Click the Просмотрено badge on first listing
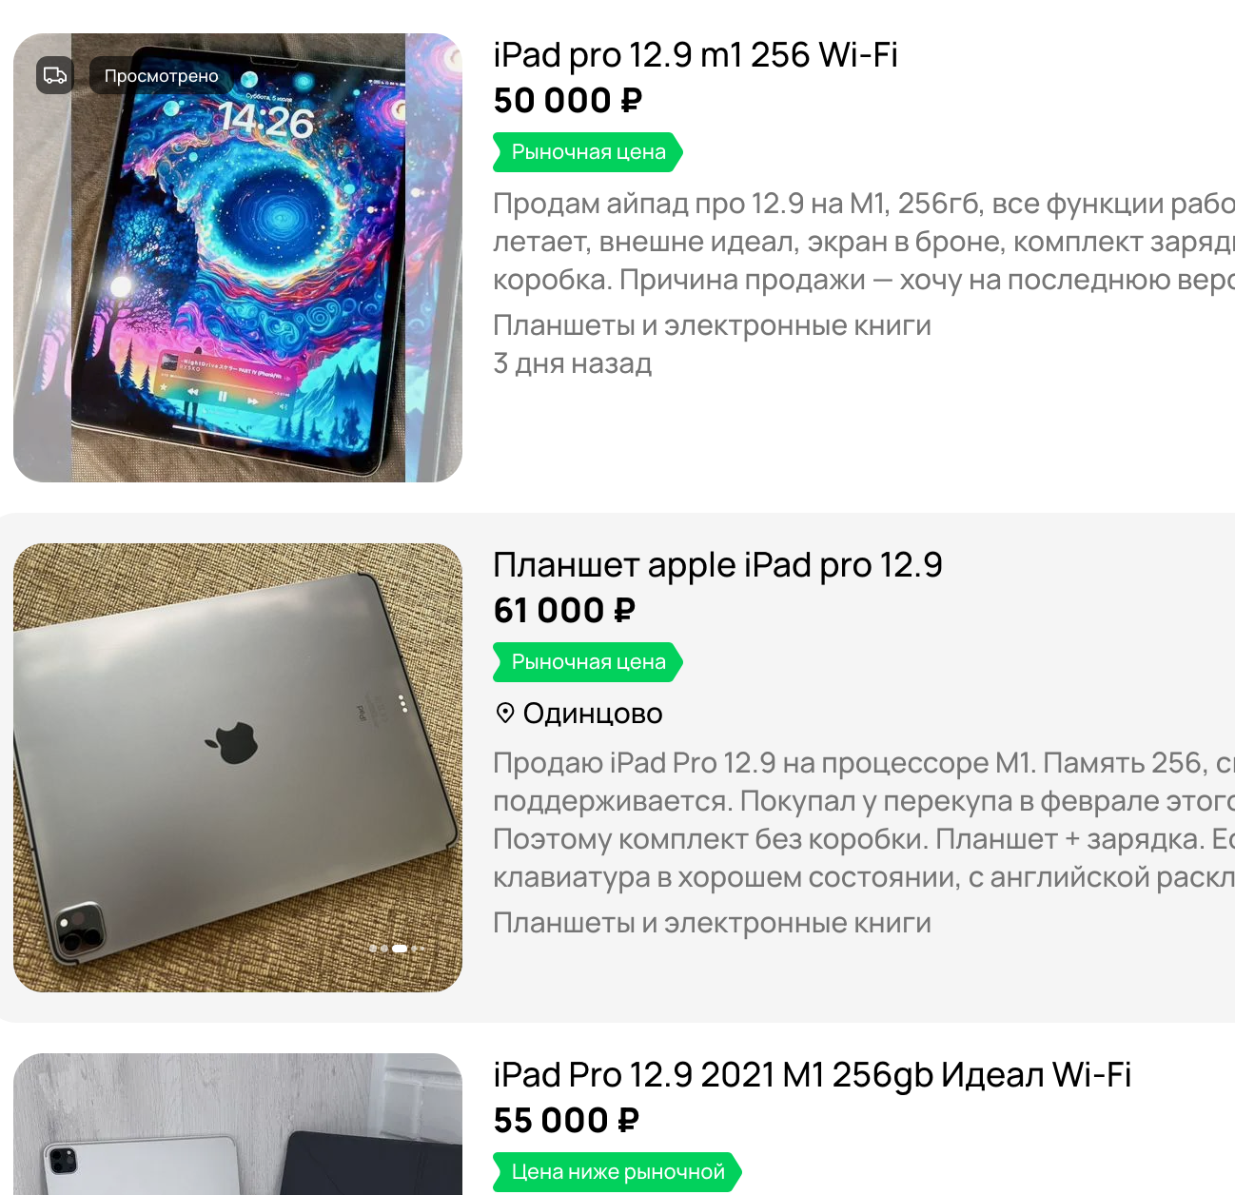This screenshot has width=1235, height=1195. click(161, 75)
